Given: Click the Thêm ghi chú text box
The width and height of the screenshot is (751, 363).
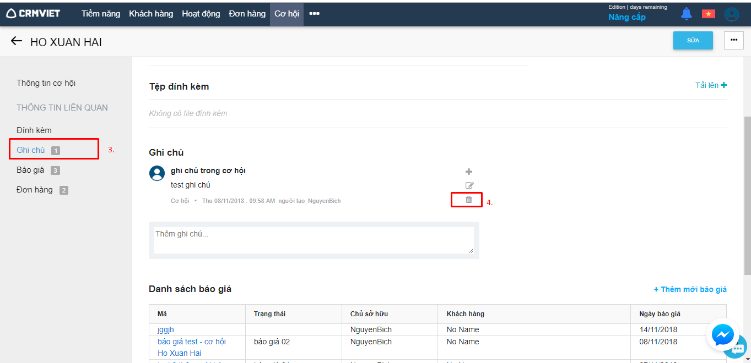Looking at the screenshot, I should click(314, 240).
